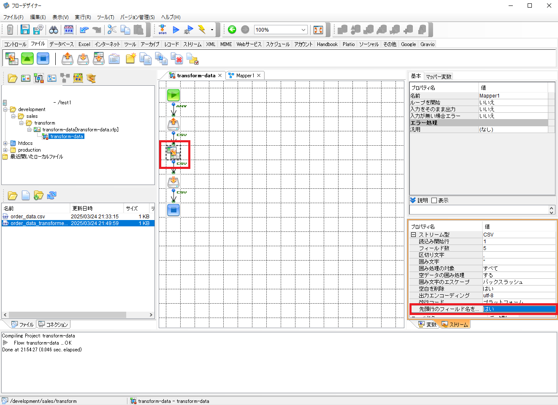Click the orange fit-to-window icon
Image resolution: width=558 pixels, height=405 pixels.
click(x=318, y=30)
